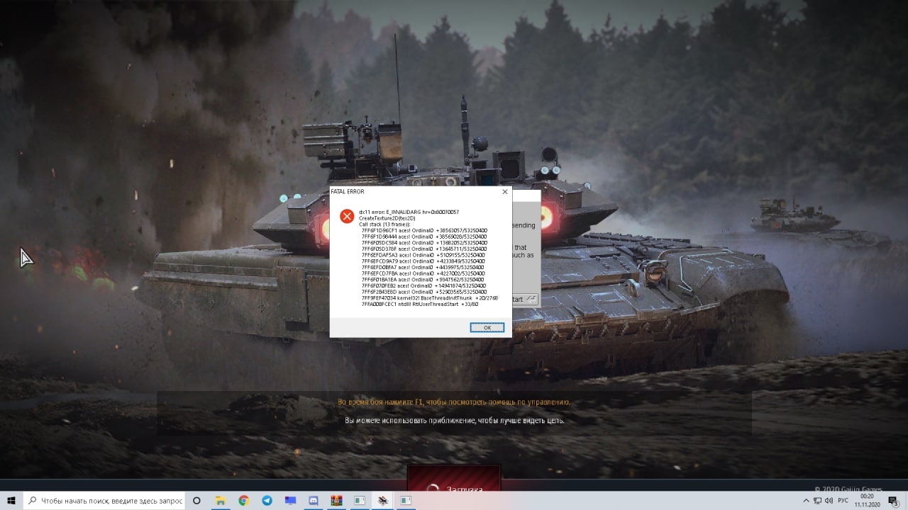Open Discord from the taskbar
908x510 pixels.
(x=314, y=500)
